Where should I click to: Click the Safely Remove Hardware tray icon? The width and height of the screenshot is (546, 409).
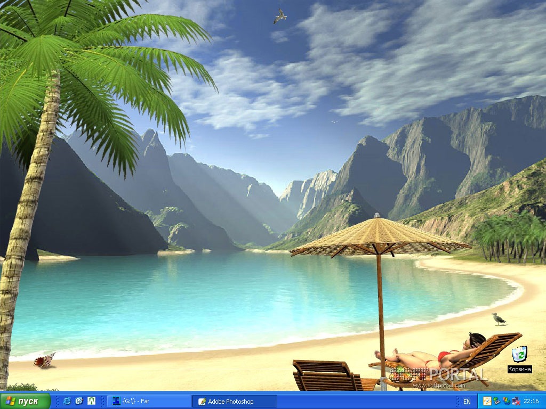coord(496,401)
